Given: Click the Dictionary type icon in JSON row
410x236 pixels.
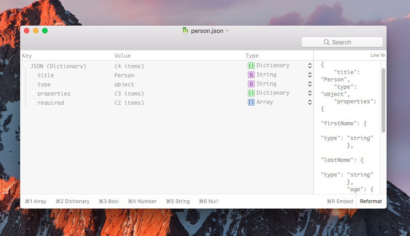Looking at the screenshot, I should click(251, 65).
